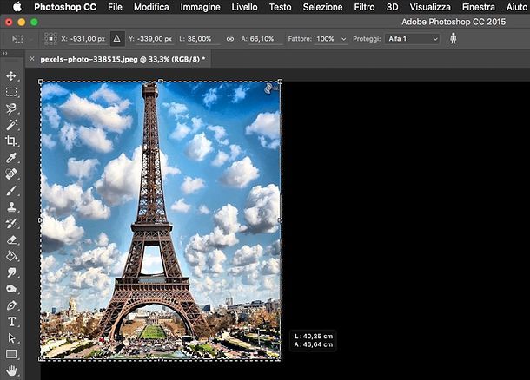This screenshot has height=380, width=530.
Task: Toggle protect skin tones button
Action: click(x=454, y=38)
